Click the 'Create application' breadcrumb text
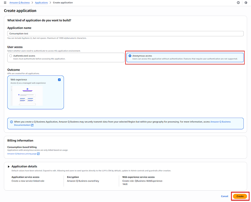This screenshot has height=202, width=251. click(63, 3)
